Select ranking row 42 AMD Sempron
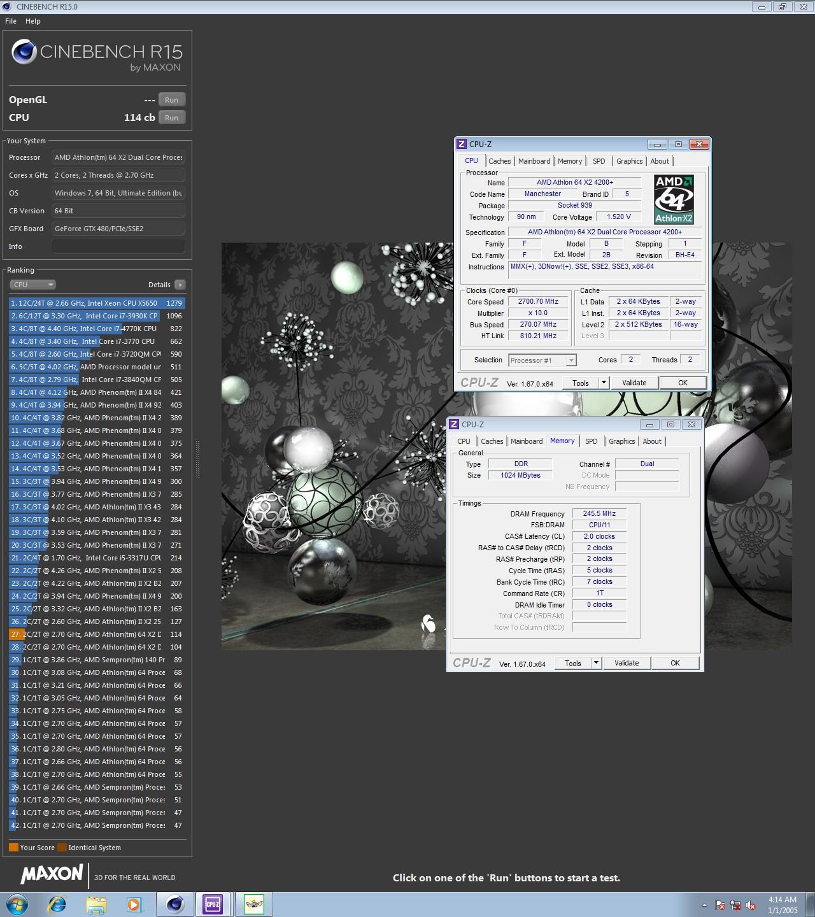This screenshot has width=815, height=917. click(97, 825)
